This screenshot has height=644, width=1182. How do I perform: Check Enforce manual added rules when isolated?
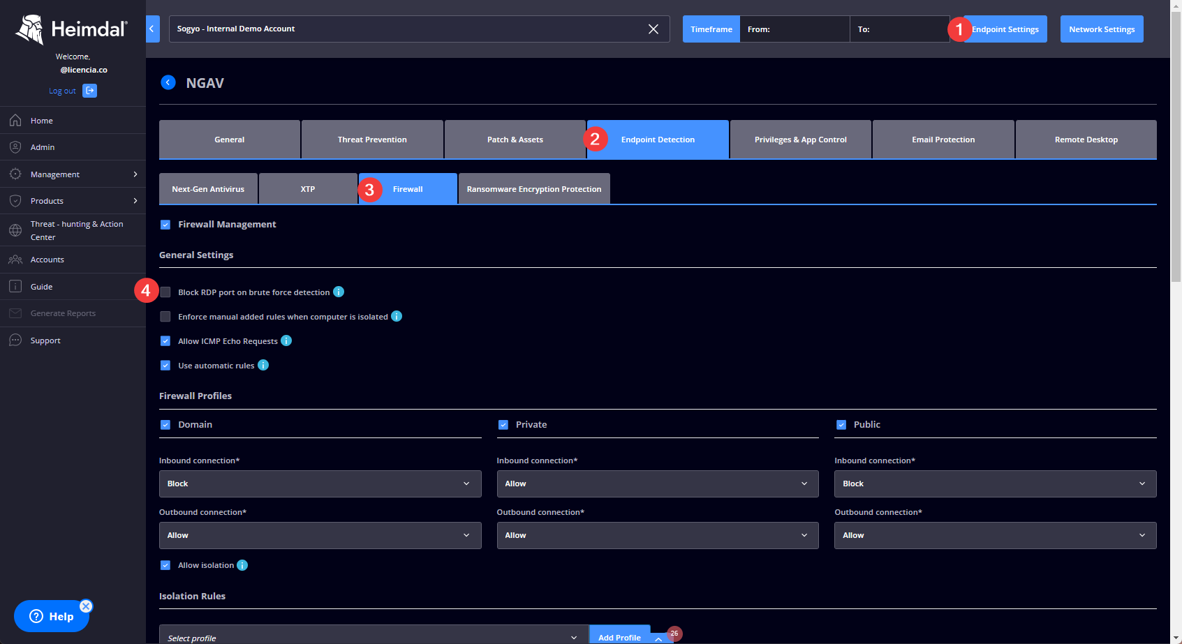click(165, 316)
